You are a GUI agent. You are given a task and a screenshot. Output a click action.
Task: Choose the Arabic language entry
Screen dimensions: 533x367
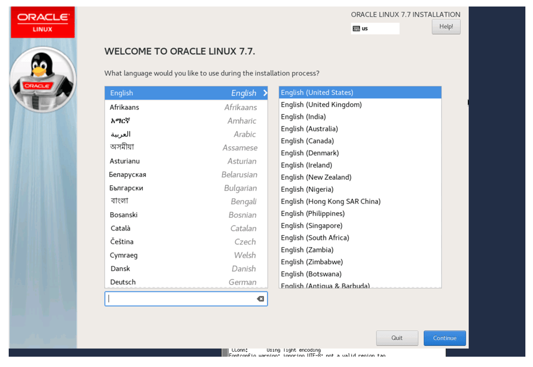pos(163,134)
